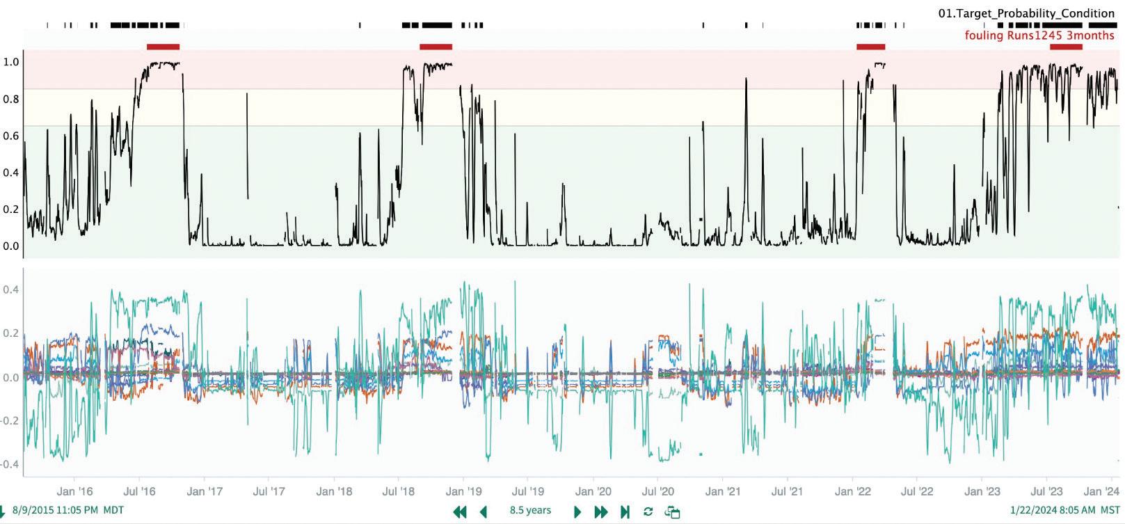1125x524 pixels.
Task: Click the Jul '21 time axis label
Action: (x=787, y=491)
